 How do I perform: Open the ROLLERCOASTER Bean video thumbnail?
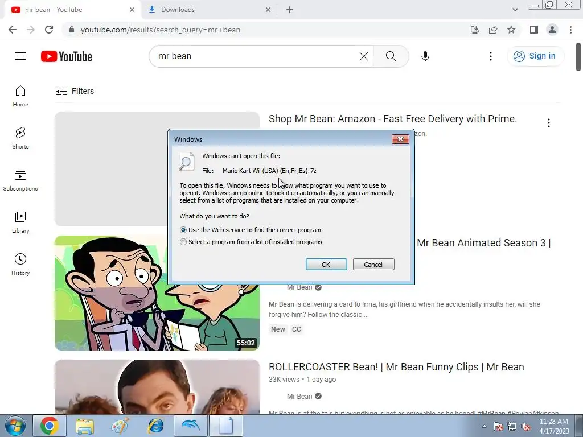[x=157, y=387]
